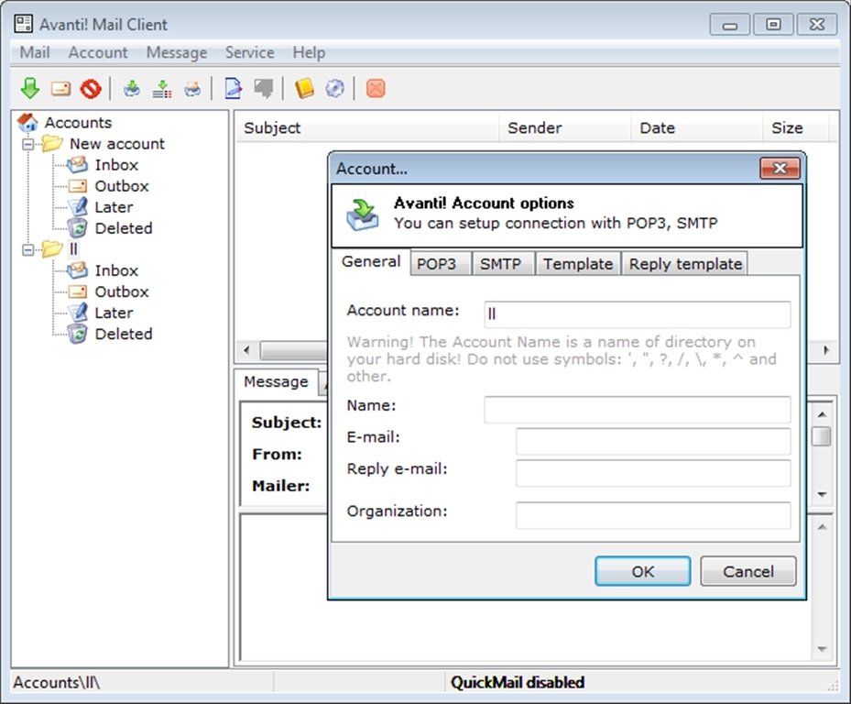Open the yellow address book icon

304,89
